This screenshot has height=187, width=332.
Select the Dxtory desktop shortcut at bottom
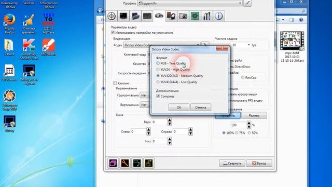click(x=9, y=124)
